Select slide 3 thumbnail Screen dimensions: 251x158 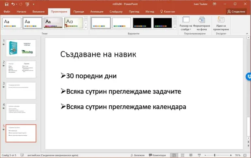pos(21,91)
